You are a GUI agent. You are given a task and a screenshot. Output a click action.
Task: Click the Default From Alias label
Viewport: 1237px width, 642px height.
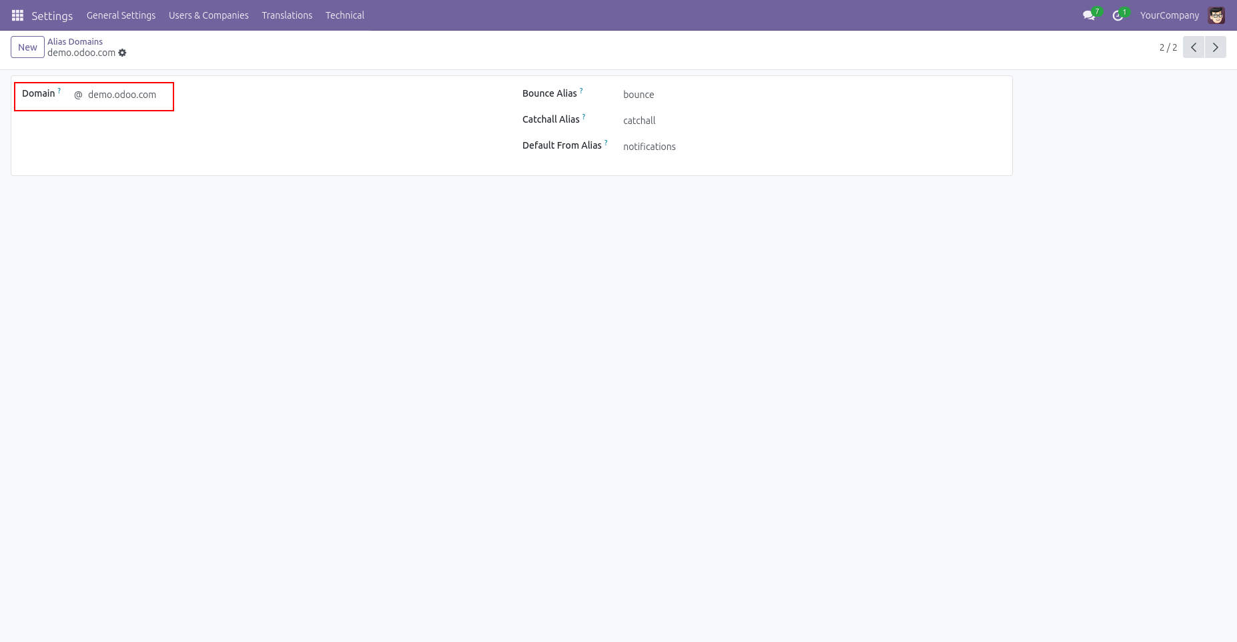point(562,145)
